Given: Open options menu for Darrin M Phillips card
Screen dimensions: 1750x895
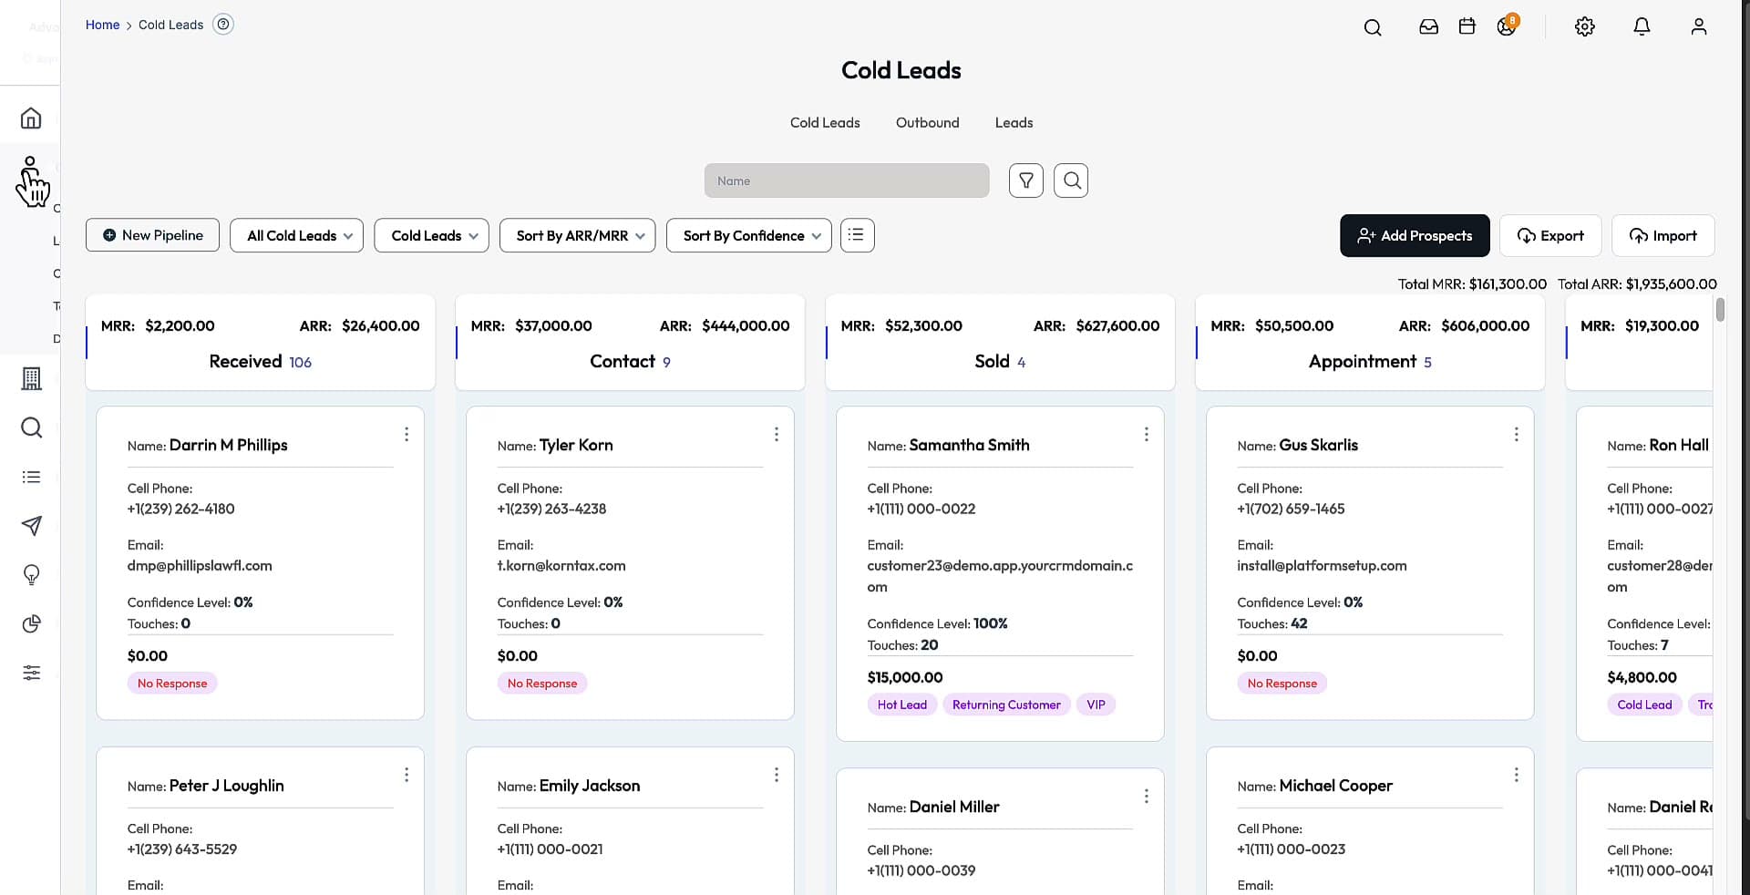Looking at the screenshot, I should coord(407,435).
